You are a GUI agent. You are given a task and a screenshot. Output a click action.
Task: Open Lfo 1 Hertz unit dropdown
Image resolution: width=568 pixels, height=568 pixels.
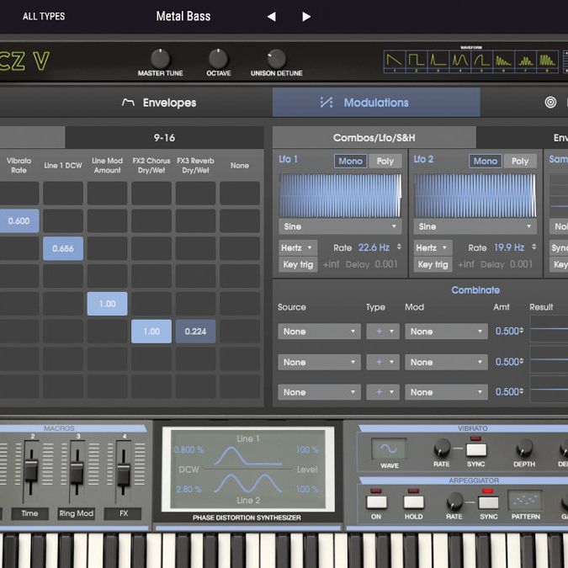click(298, 247)
